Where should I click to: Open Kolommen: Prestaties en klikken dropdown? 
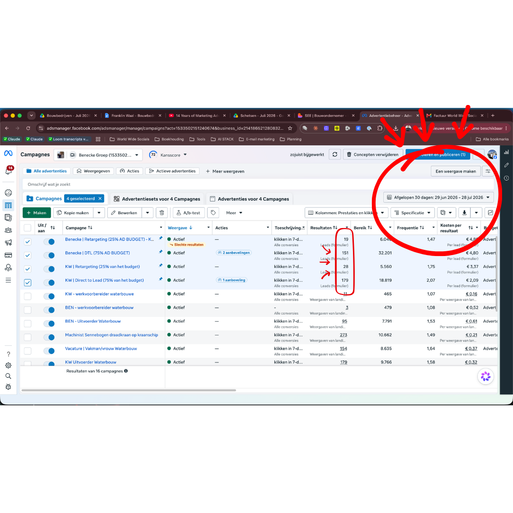click(x=346, y=213)
